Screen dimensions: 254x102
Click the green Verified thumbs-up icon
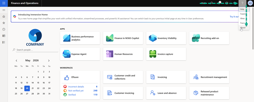[65, 95]
